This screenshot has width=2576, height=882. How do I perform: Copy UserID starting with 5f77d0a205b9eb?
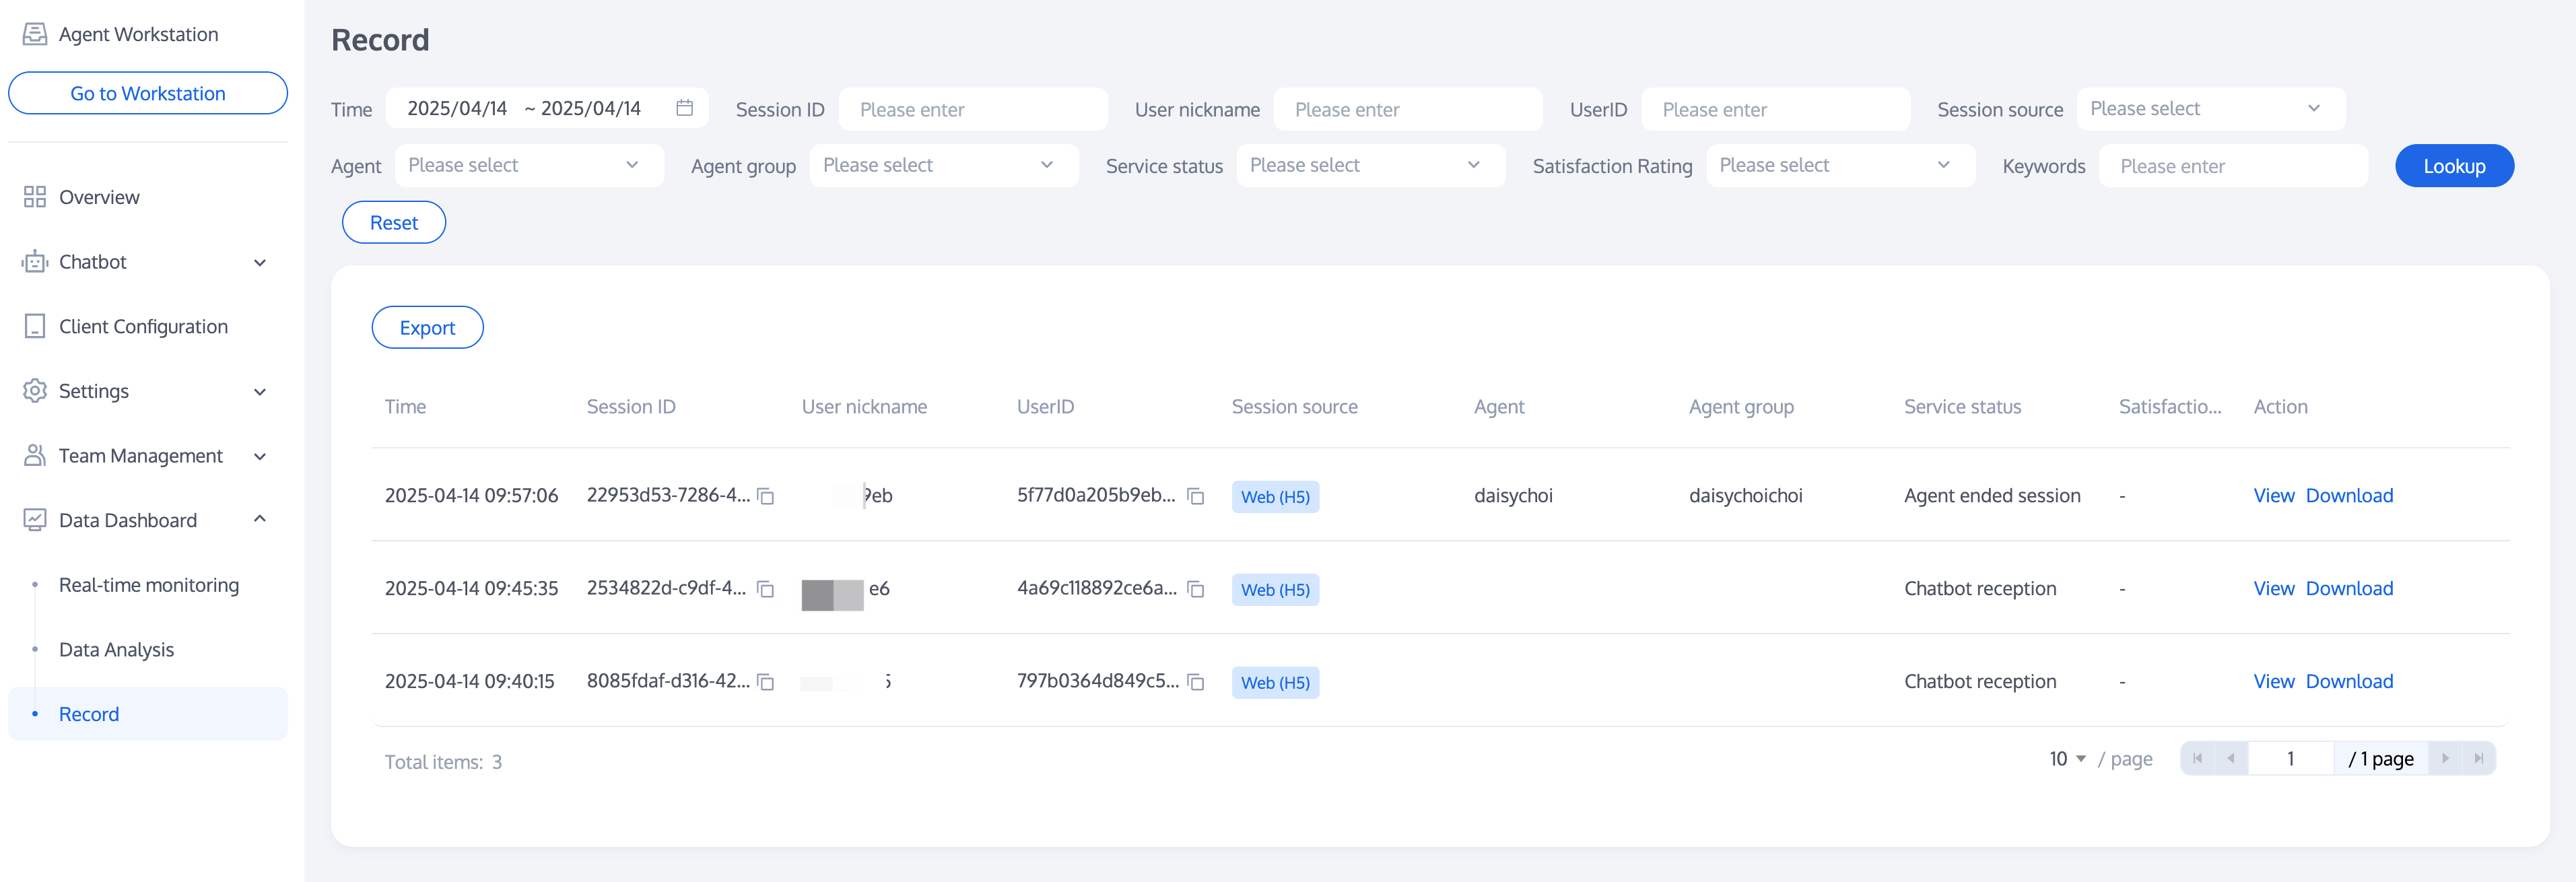1195,496
